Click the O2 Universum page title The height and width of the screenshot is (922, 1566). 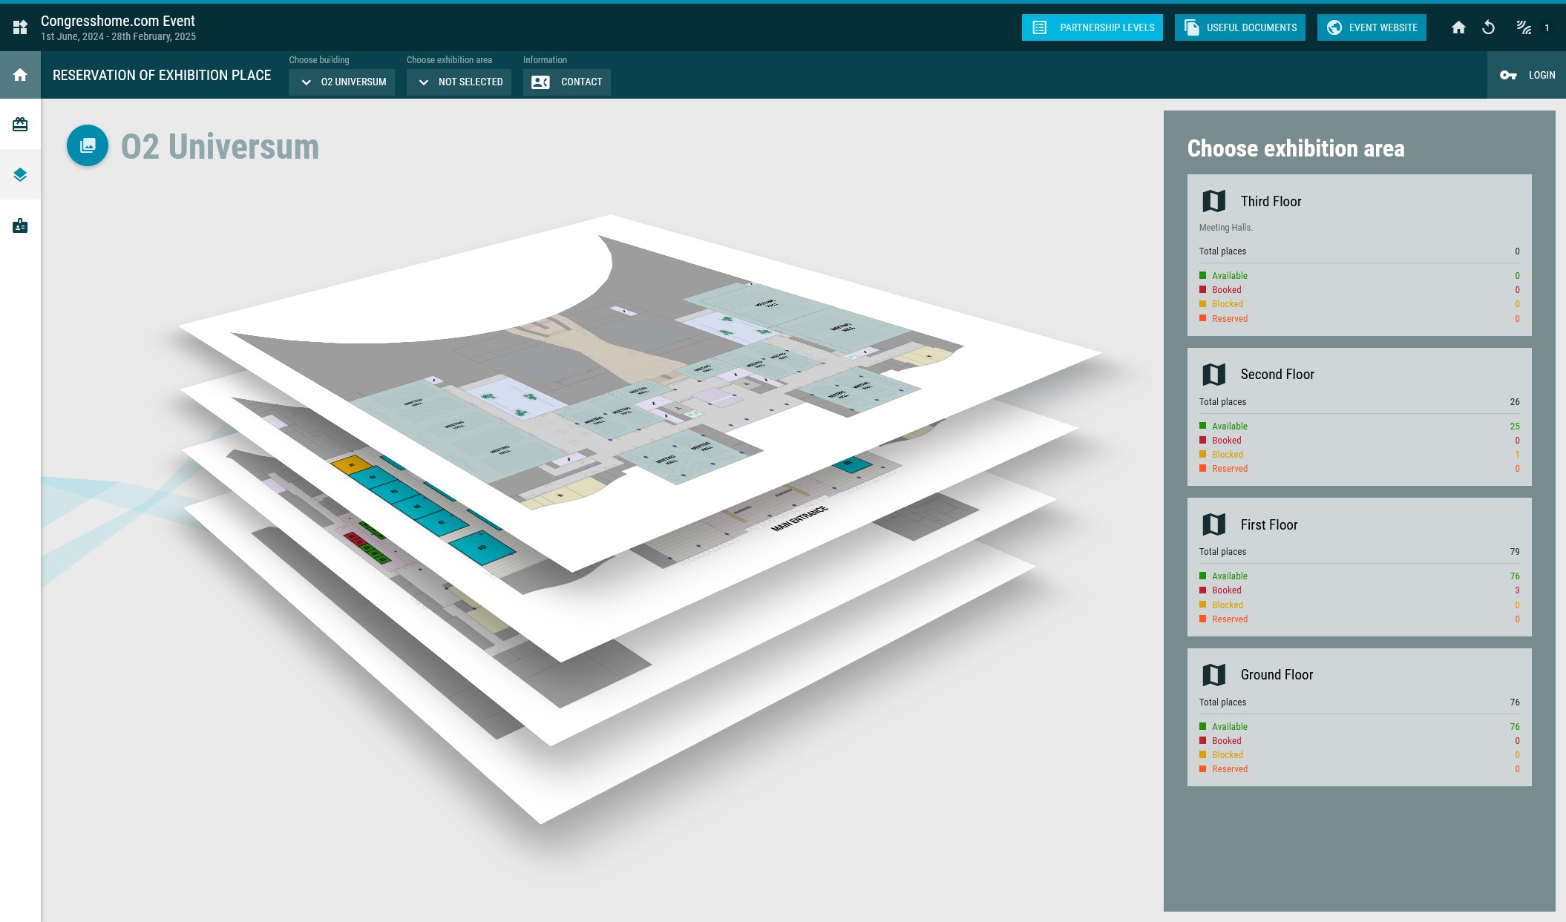tap(220, 146)
